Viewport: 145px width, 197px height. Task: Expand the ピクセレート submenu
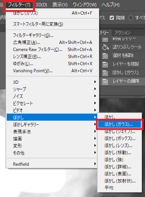click(53, 103)
